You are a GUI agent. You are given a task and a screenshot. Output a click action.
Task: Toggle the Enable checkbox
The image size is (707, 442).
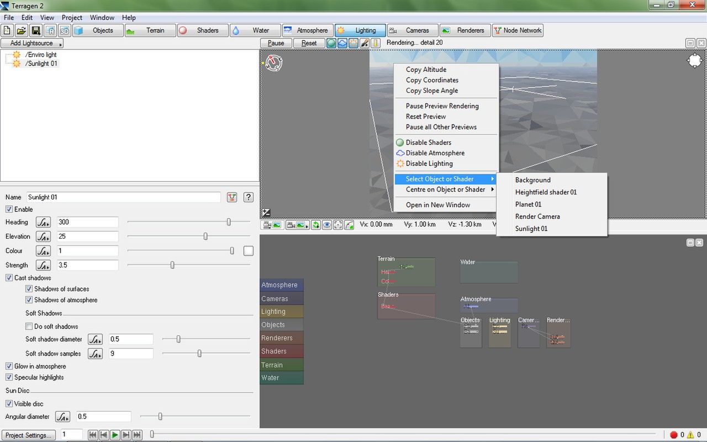point(9,209)
